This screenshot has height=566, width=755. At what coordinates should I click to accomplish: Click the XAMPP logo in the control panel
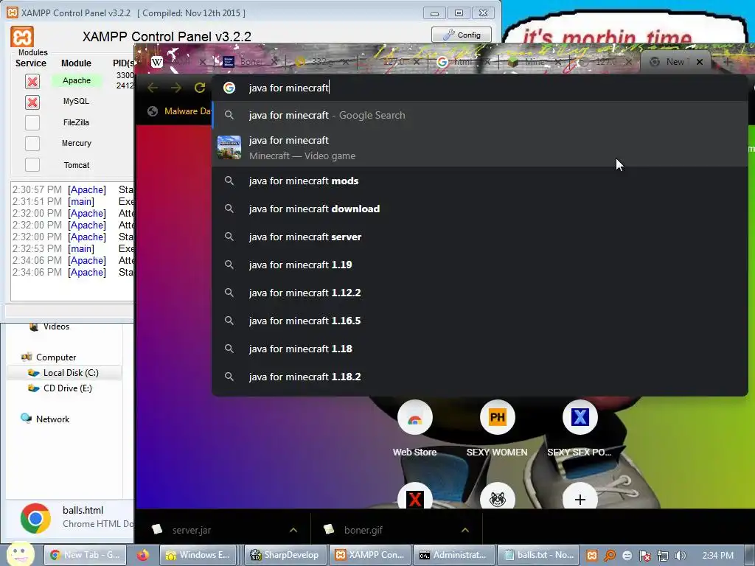(22, 37)
